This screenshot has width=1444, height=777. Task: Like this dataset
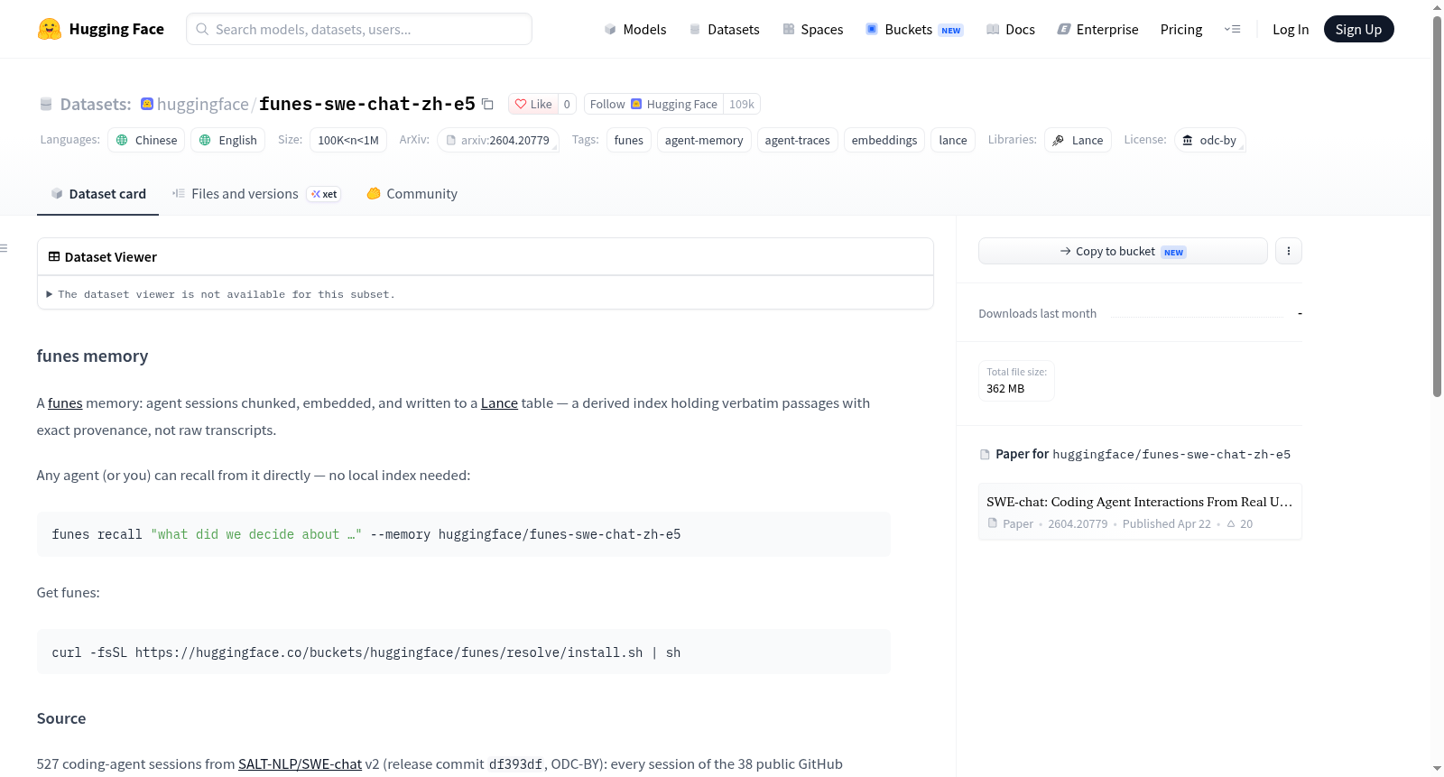pyautogui.click(x=533, y=104)
